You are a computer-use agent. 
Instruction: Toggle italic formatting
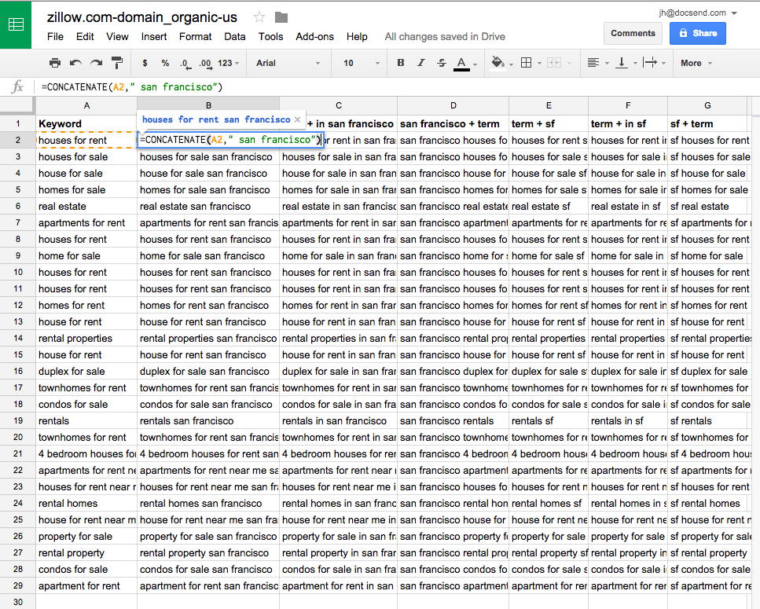click(x=421, y=63)
